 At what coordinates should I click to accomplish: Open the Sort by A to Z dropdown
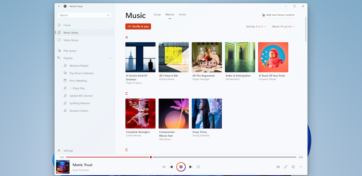pos(261,26)
